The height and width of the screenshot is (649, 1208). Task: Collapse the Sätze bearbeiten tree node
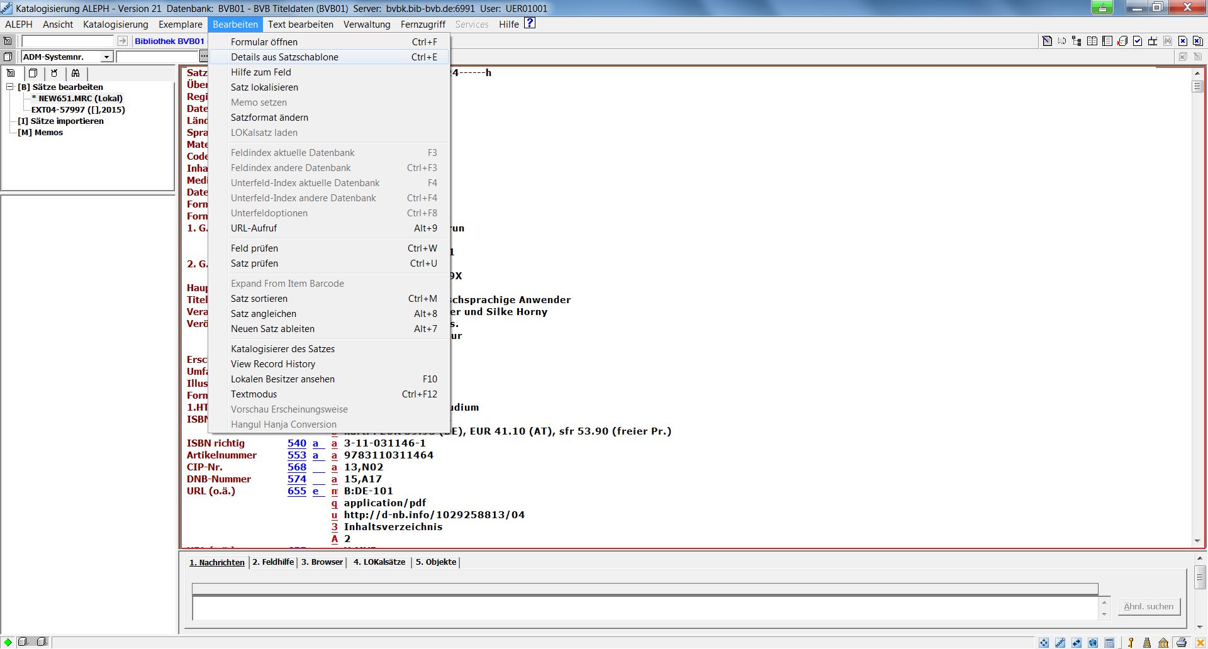coord(10,87)
